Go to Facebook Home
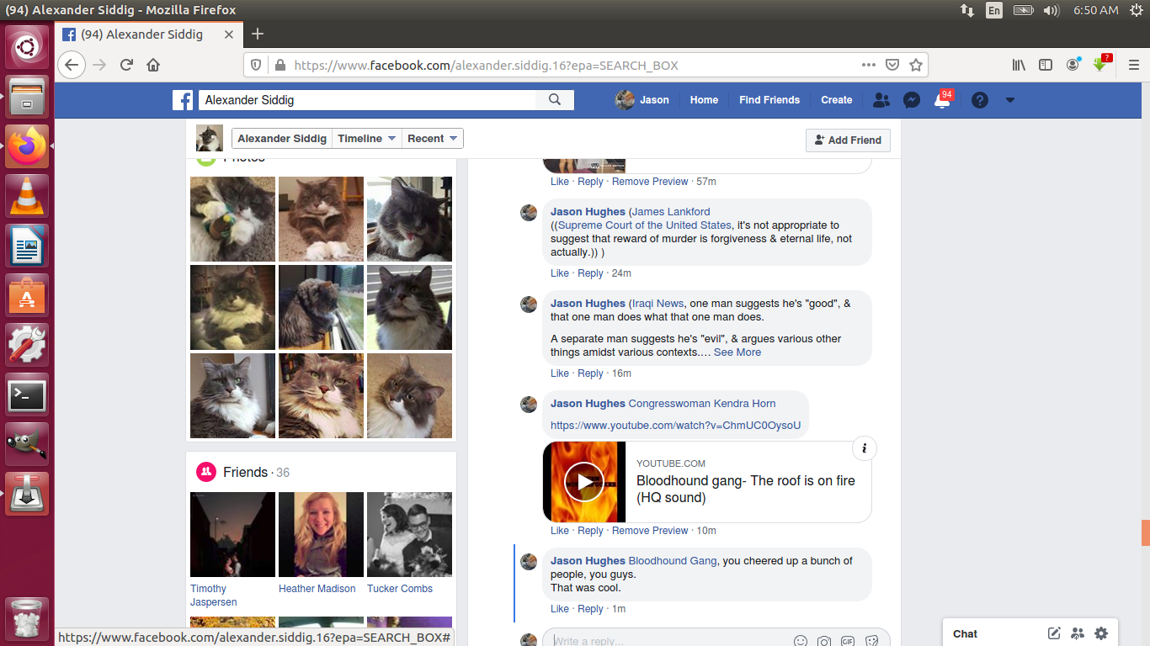This screenshot has height=646, width=1150. pos(704,100)
